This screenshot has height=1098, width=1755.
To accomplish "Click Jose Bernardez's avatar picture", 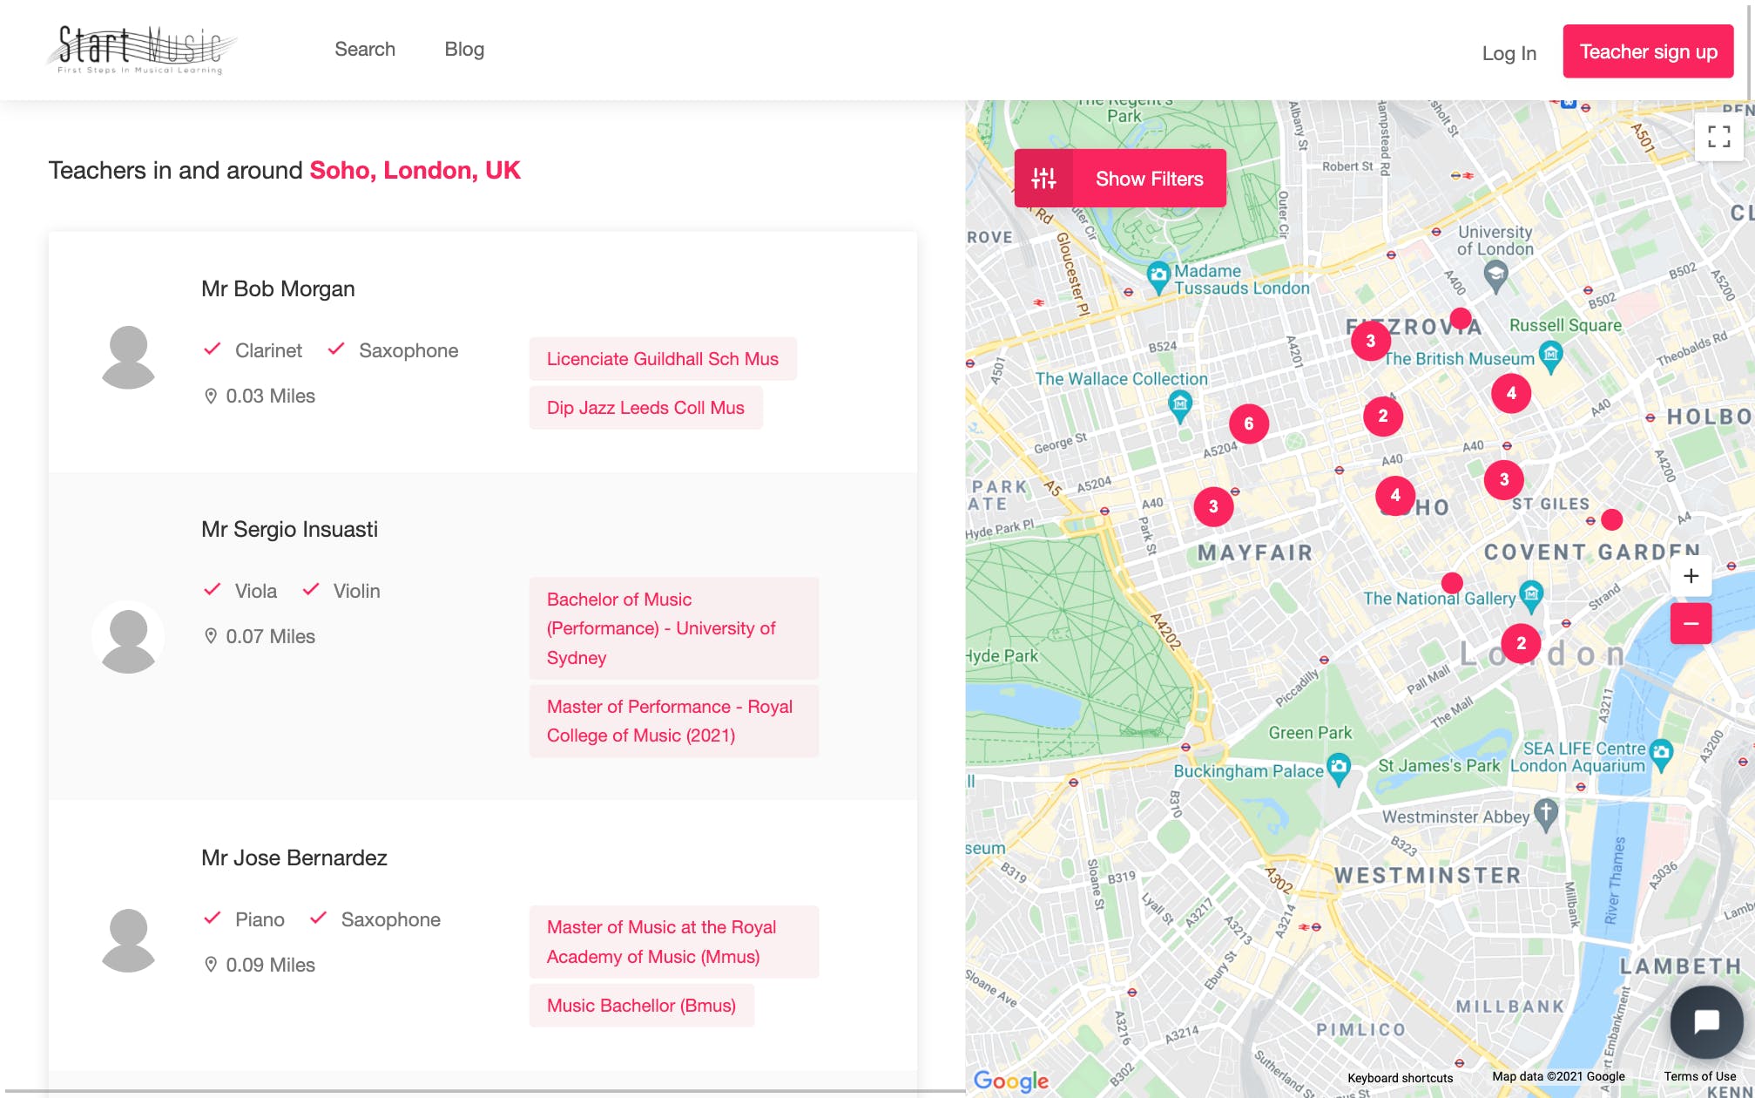I will [128, 940].
